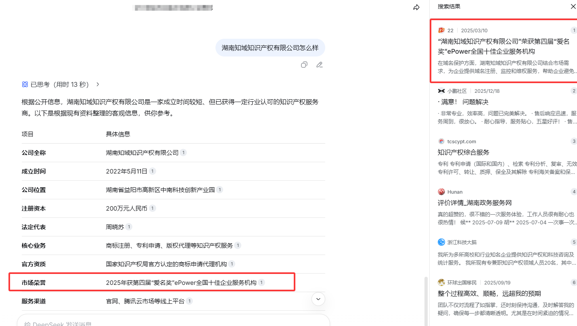The width and height of the screenshot is (577, 326).
Task: Open search result 整个过程高效、顺畅，远超我的预期
Action: coord(489,294)
